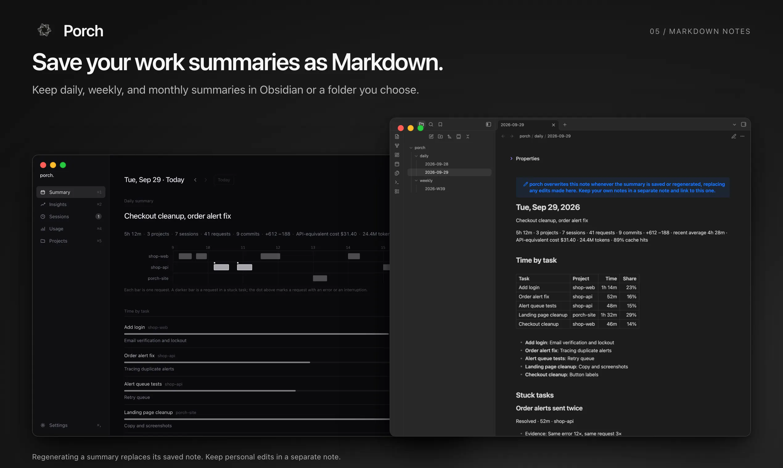Image resolution: width=783 pixels, height=468 pixels.
Task: Go to previous day with left chevron
Action: (x=195, y=180)
